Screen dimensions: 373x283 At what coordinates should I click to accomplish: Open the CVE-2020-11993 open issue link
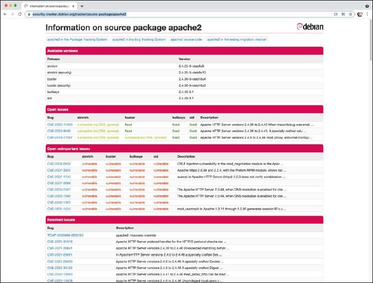[x=60, y=125]
